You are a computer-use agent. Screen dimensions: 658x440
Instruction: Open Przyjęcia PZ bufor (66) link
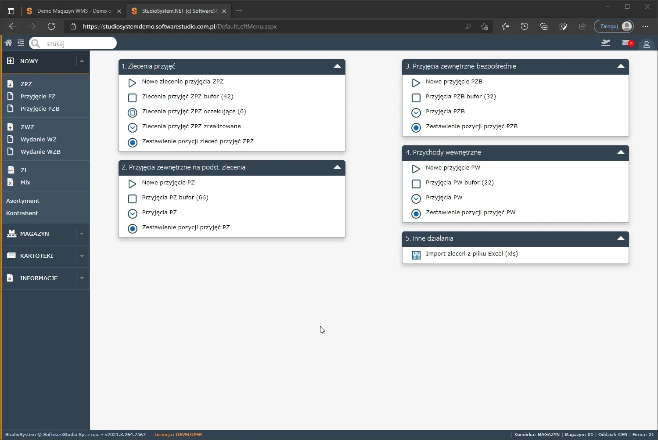click(175, 198)
